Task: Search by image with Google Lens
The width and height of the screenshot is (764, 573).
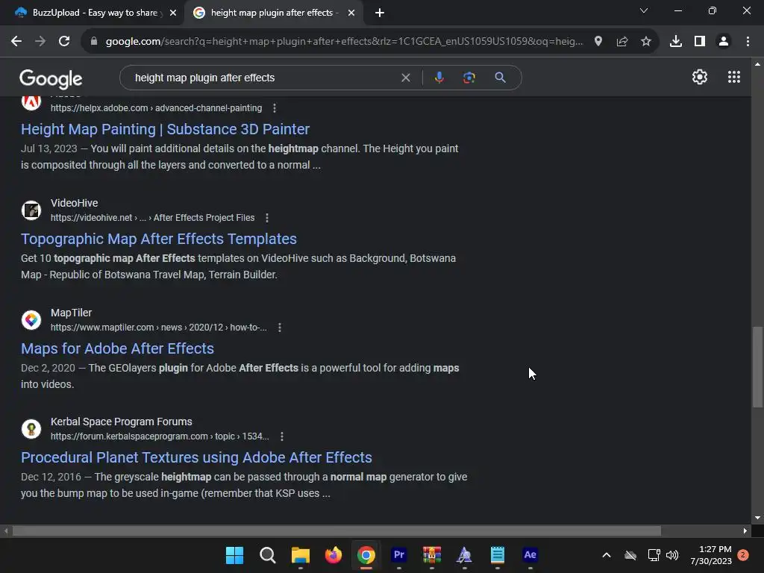Action: 469,78
